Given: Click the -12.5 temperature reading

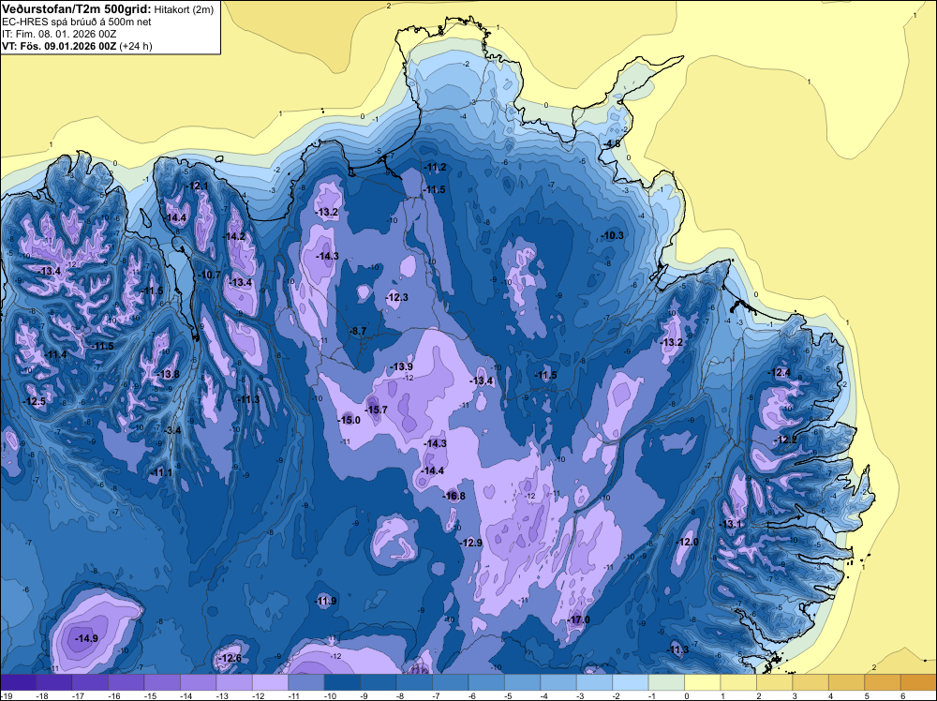Looking at the screenshot, I should point(35,402).
